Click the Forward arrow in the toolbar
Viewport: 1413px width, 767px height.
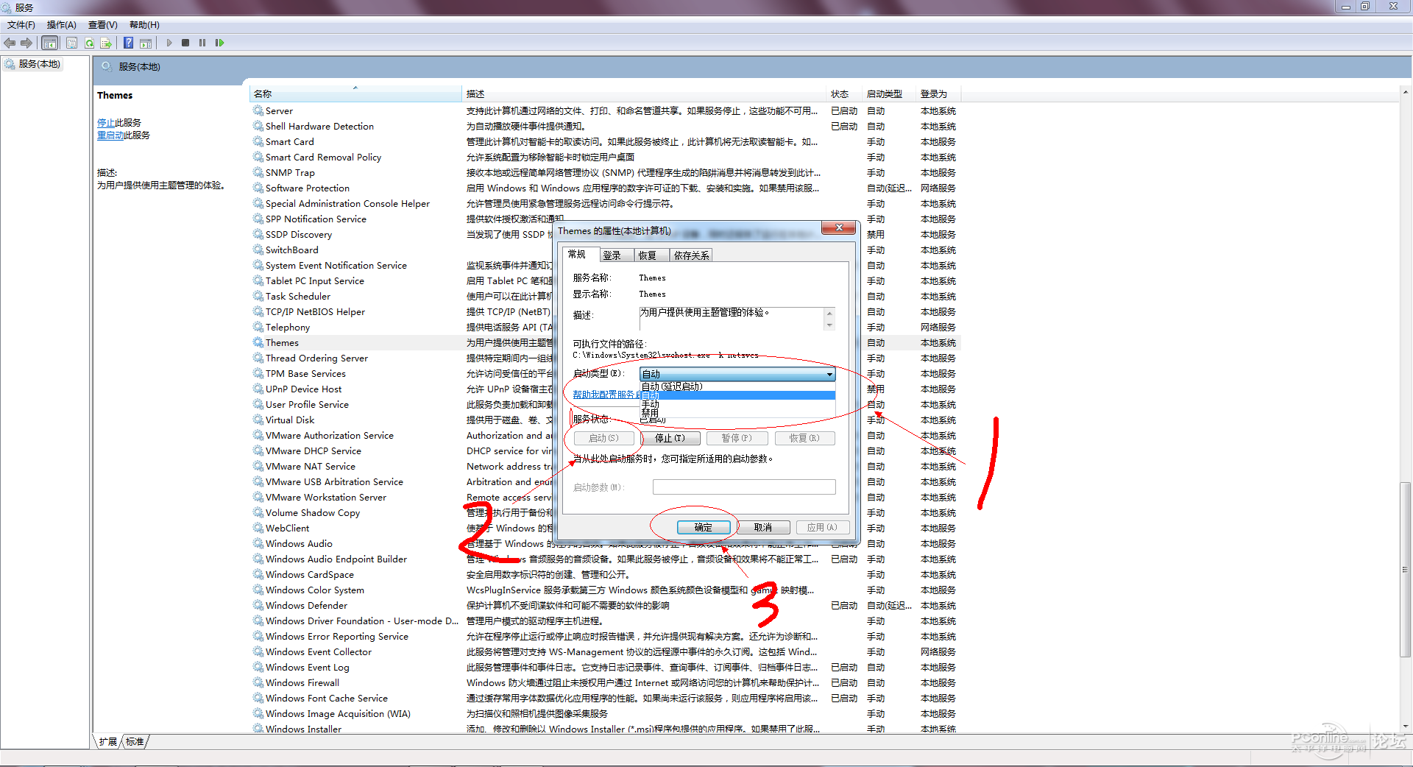(26, 43)
